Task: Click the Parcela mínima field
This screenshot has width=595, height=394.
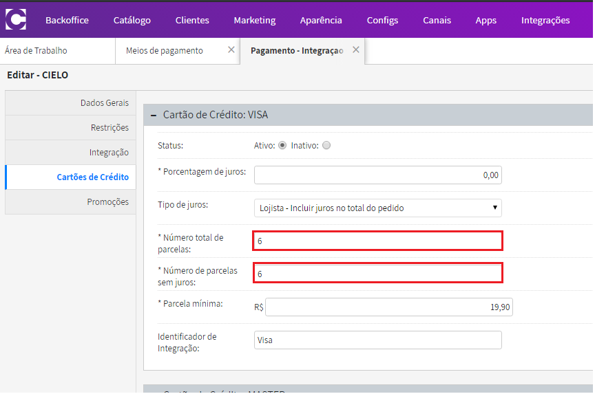Action: pos(389,307)
